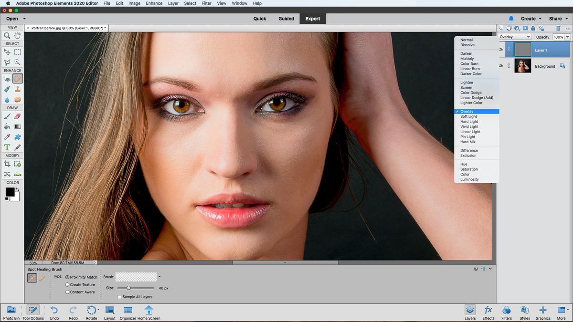The width and height of the screenshot is (573, 322).
Task: Select the Clone Stamp tool
Action: click(x=18, y=89)
